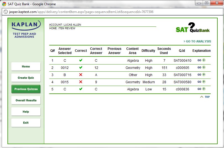Select the Previous Quizzes button
224x148 pixels.
tap(26, 89)
